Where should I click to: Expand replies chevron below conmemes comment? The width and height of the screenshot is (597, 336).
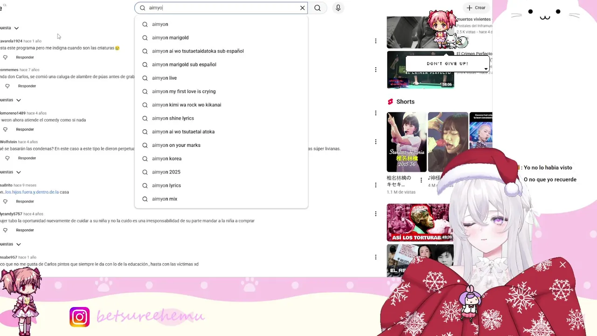tap(19, 100)
